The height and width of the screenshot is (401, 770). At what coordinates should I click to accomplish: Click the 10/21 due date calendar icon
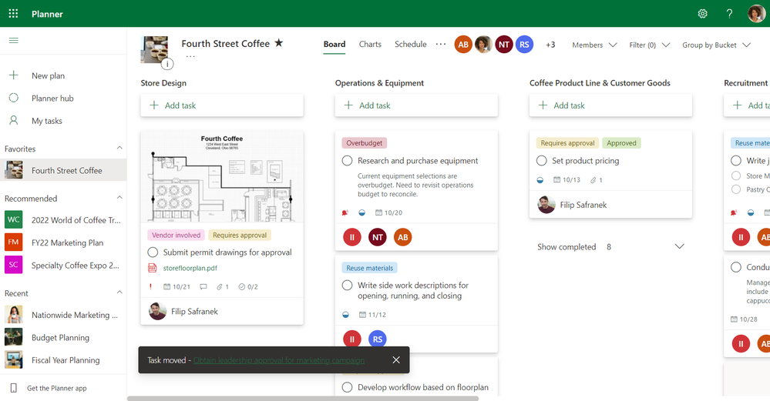[167, 287]
